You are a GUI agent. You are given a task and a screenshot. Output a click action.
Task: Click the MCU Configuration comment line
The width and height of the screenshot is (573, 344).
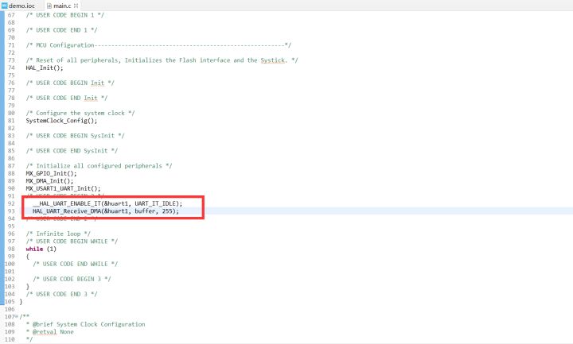(x=158, y=45)
